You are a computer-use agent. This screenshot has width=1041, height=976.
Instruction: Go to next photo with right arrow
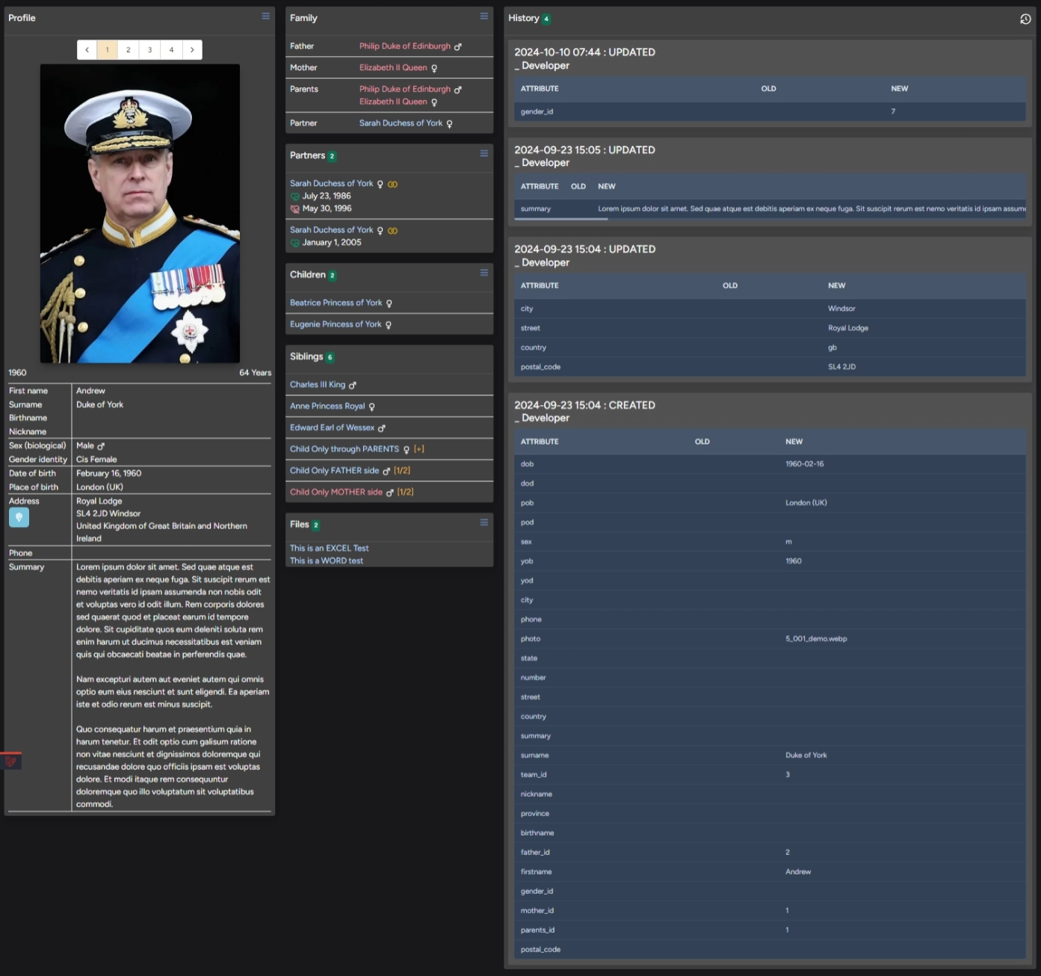(192, 50)
